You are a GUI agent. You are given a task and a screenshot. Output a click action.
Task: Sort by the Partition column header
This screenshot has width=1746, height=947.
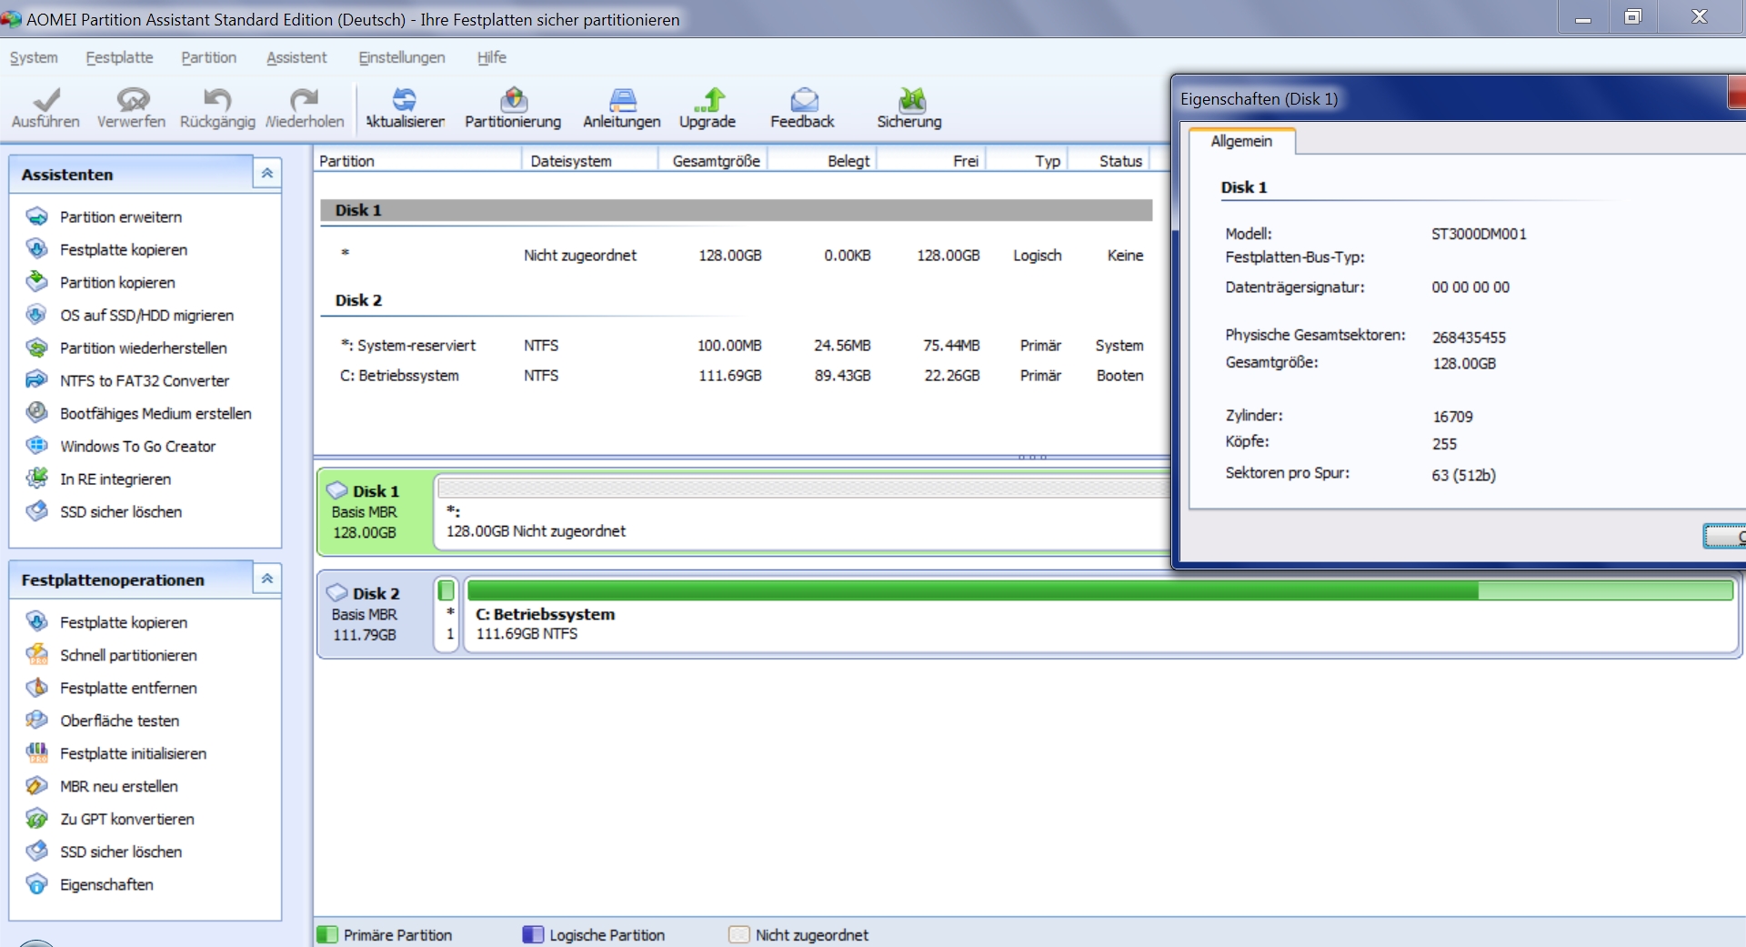click(x=418, y=161)
